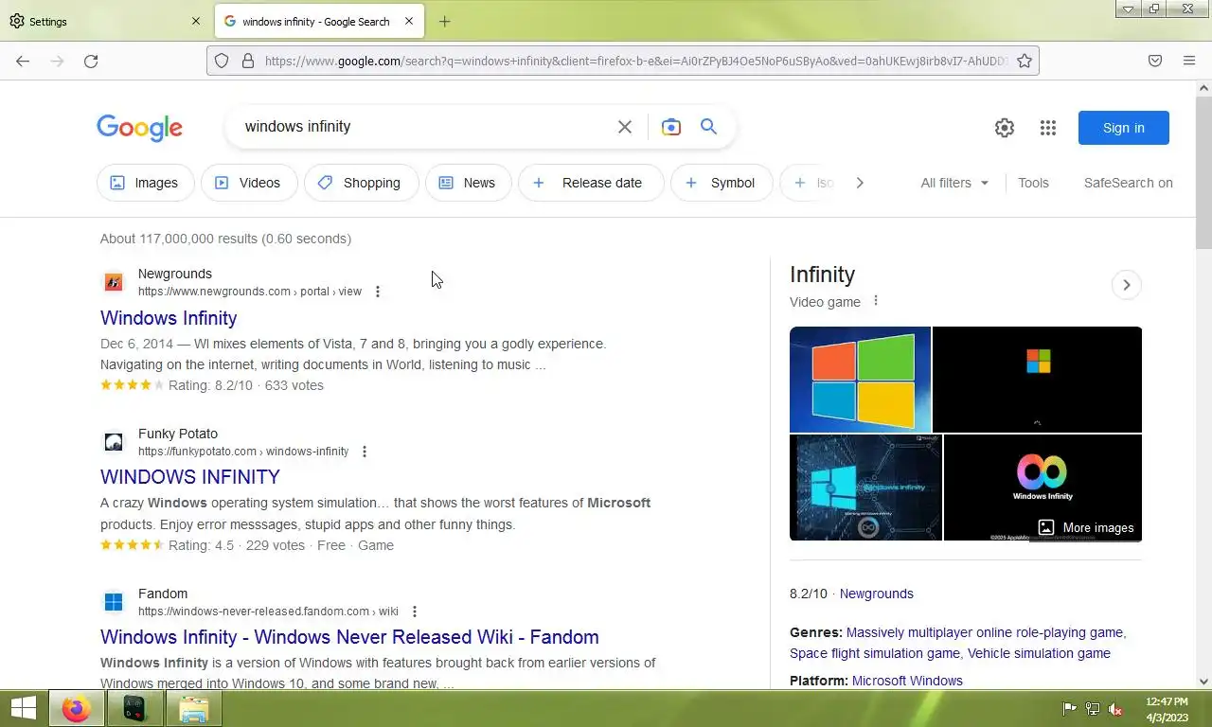Screen dimensions: 1212x727
Task: Open the tracking protection shield icon
Action: (x=222, y=61)
